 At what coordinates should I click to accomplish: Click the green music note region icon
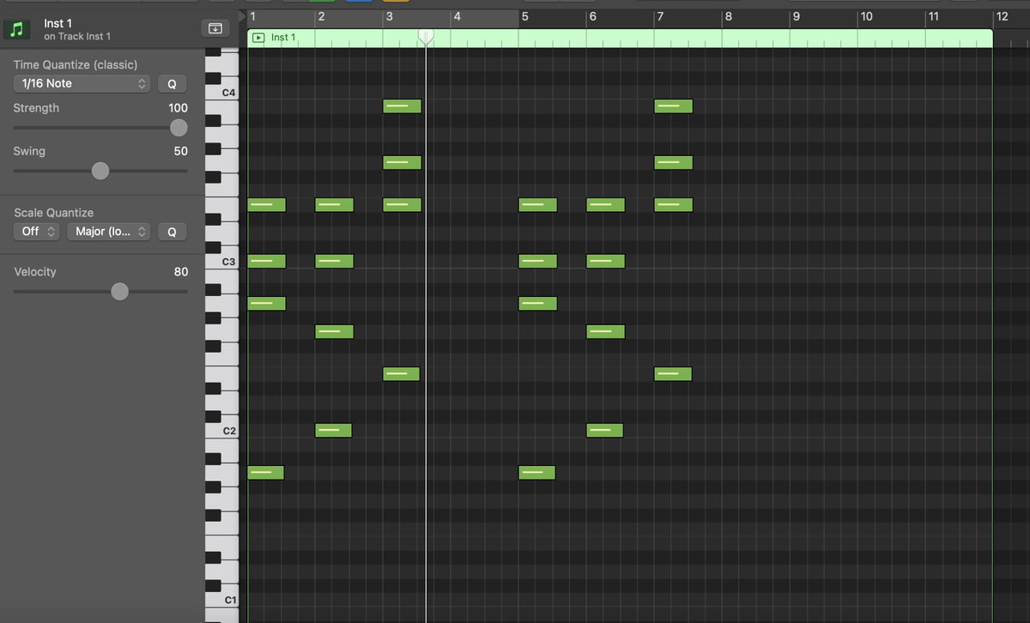click(15, 29)
